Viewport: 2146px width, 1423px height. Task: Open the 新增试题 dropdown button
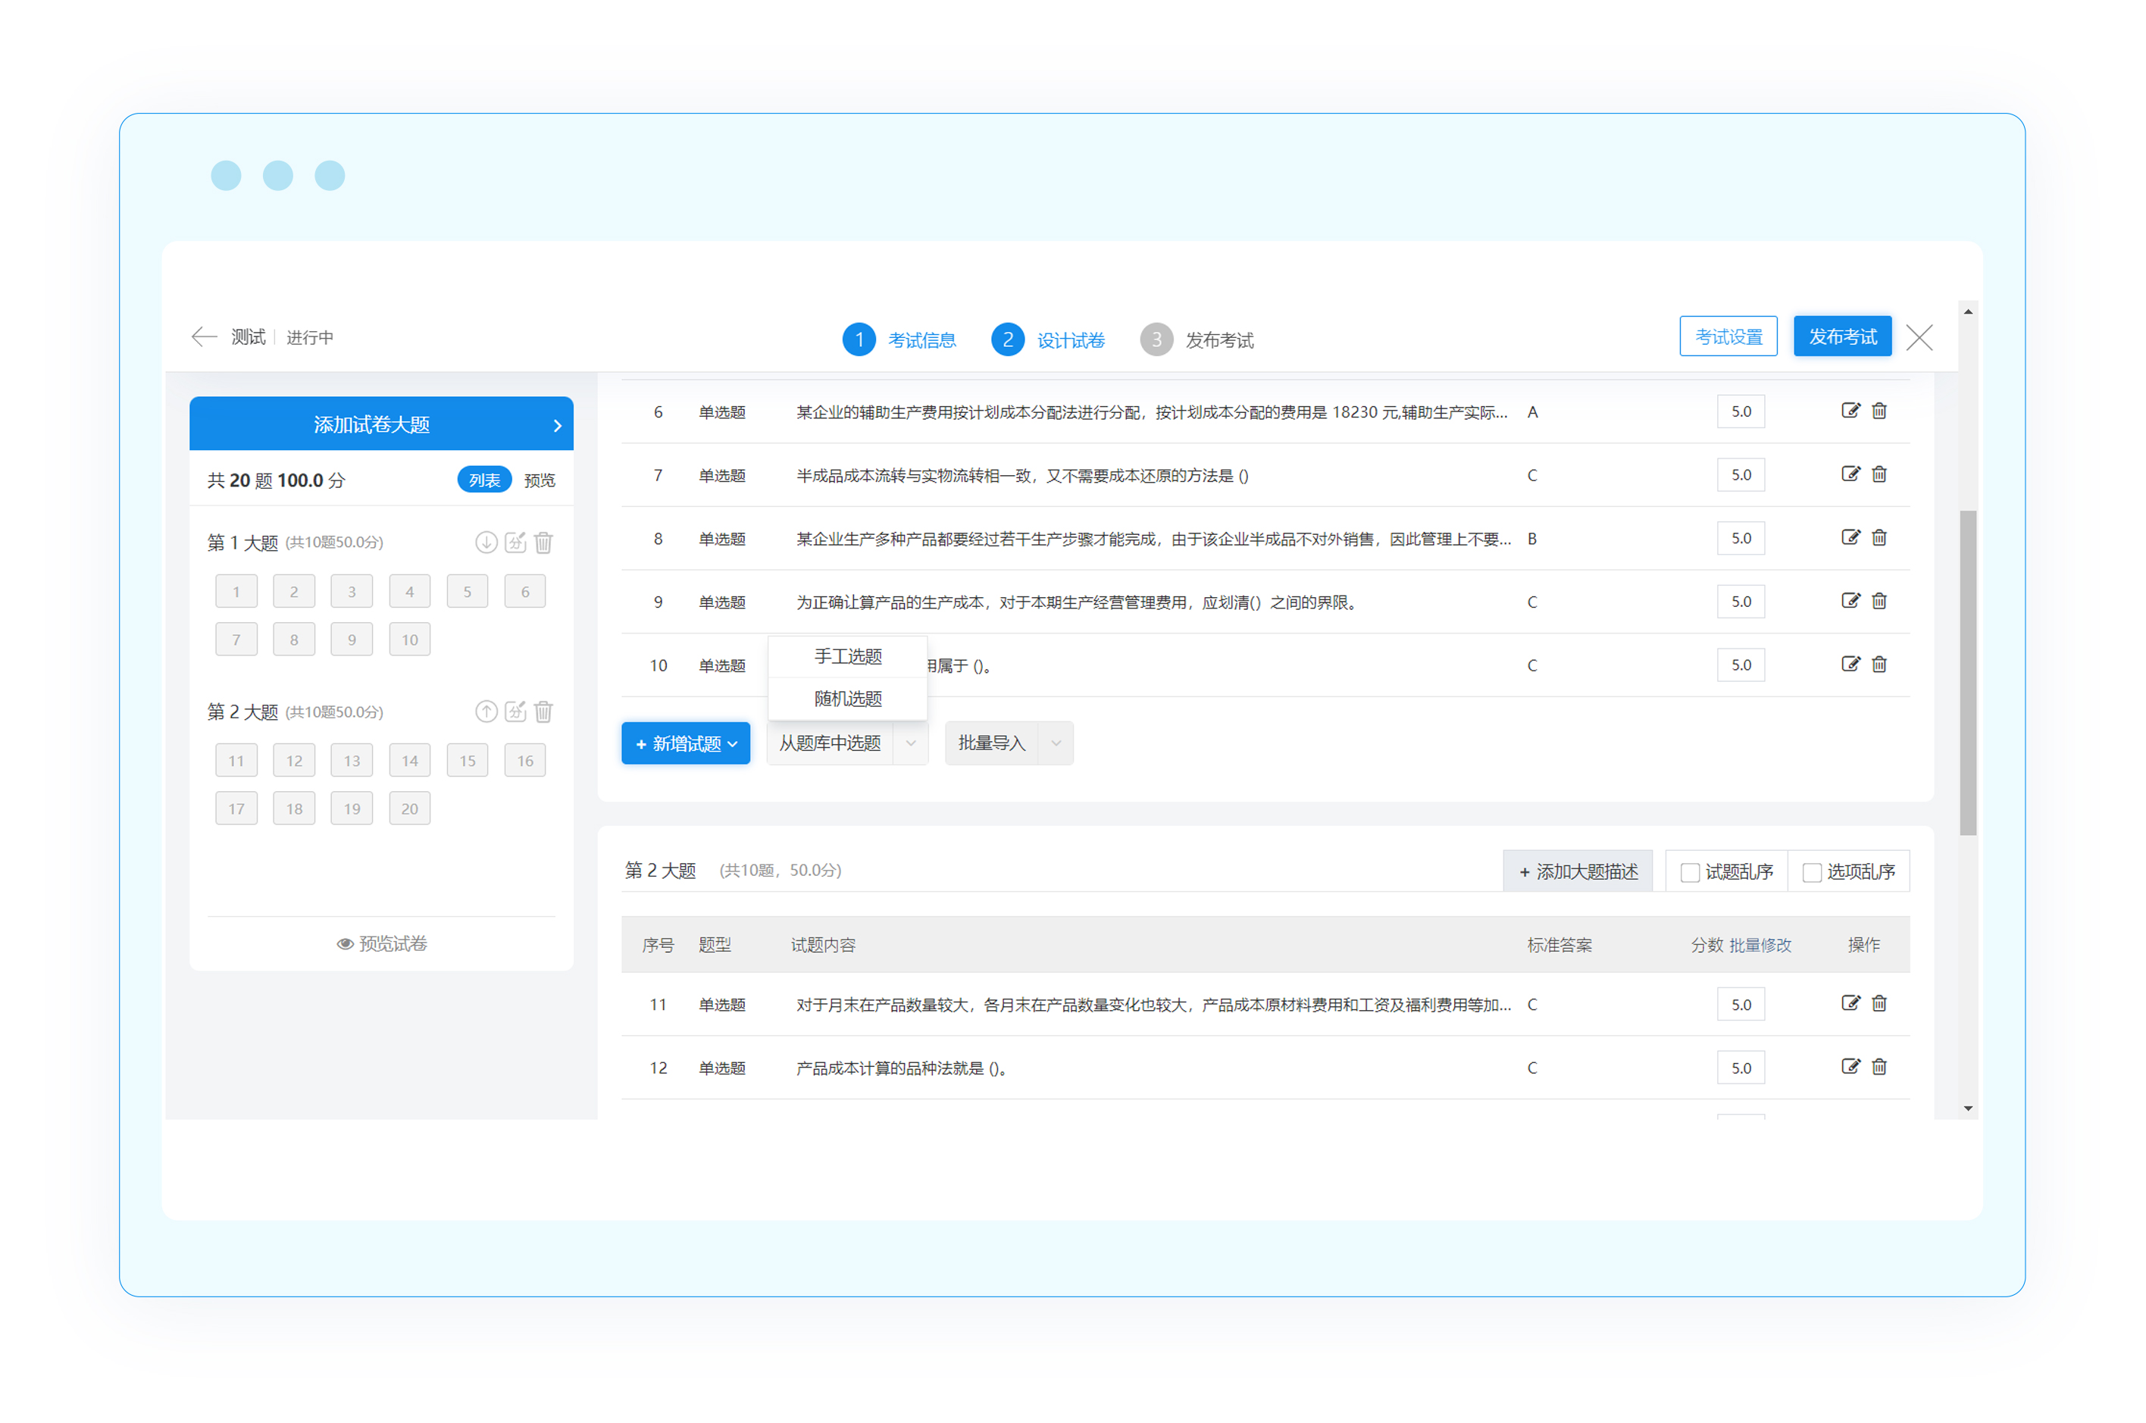pos(685,743)
